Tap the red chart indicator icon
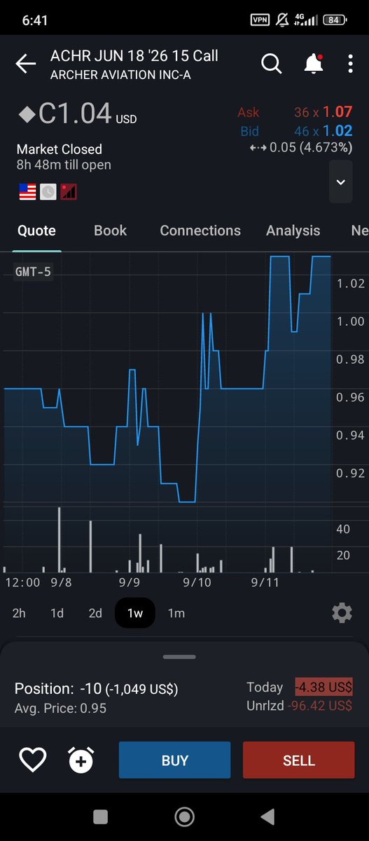The height and width of the screenshot is (841, 369). point(68,191)
